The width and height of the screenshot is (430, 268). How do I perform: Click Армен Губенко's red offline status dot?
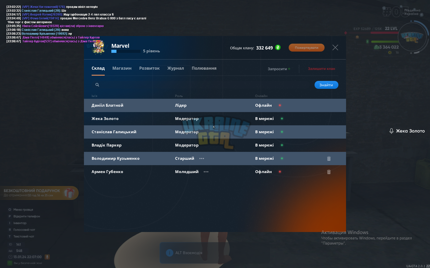[x=280, y=172]
